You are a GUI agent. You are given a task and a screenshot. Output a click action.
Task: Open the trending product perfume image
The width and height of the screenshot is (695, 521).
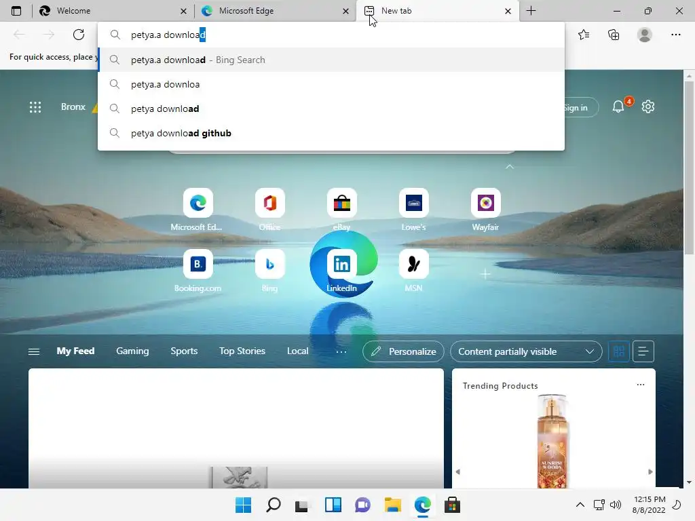(x=552, y=441)
